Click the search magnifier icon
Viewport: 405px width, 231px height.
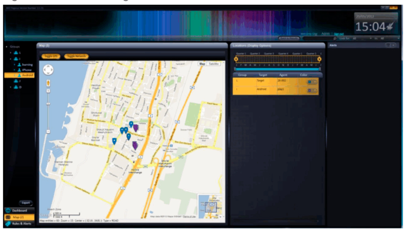(335, 38)
